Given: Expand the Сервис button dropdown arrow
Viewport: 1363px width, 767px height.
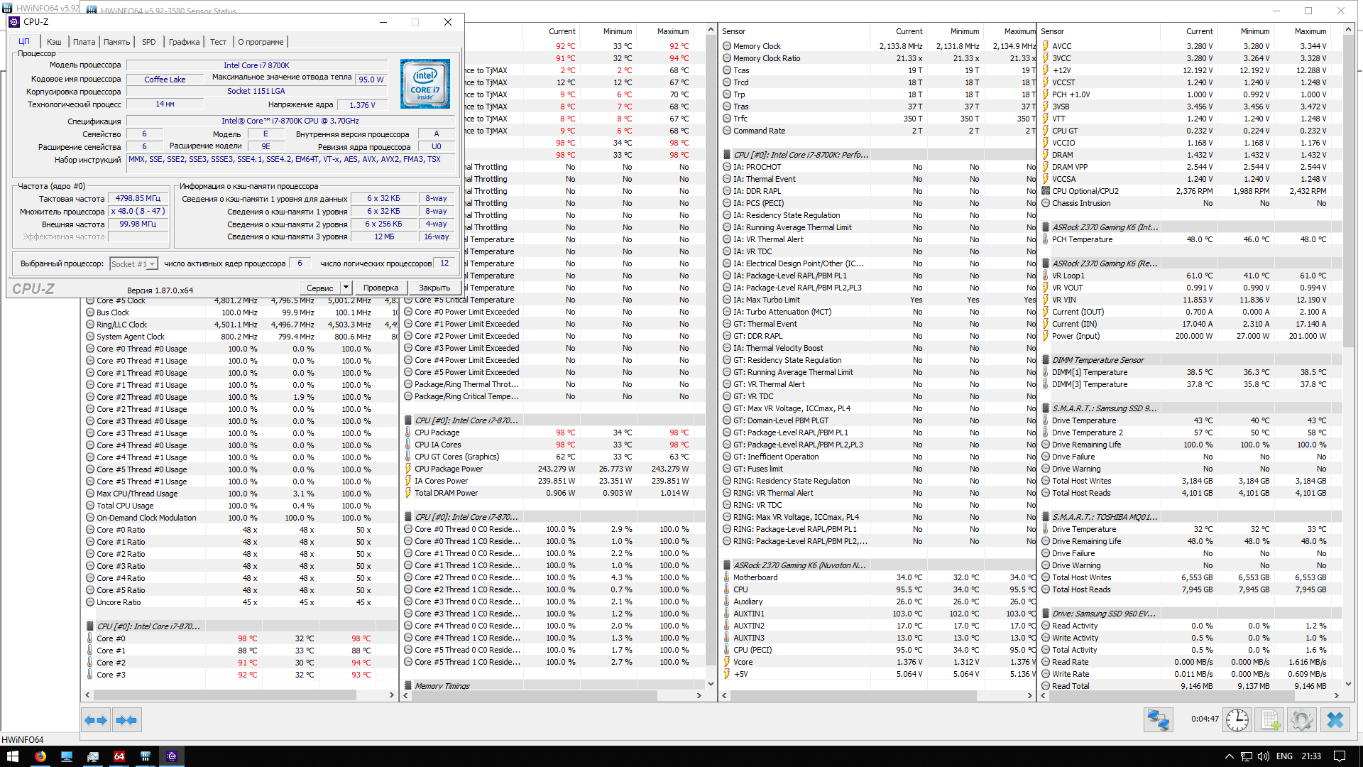Looking at the screenshot, I should click(x=346, y=288).
